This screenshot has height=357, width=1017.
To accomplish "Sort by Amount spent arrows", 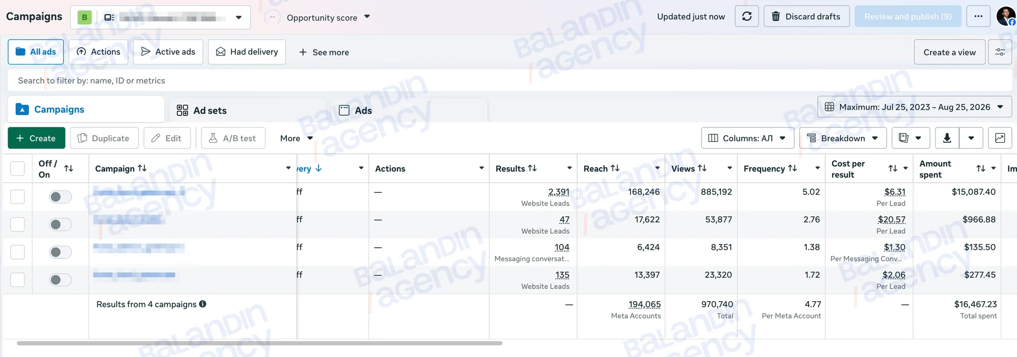I will point(981,169).
